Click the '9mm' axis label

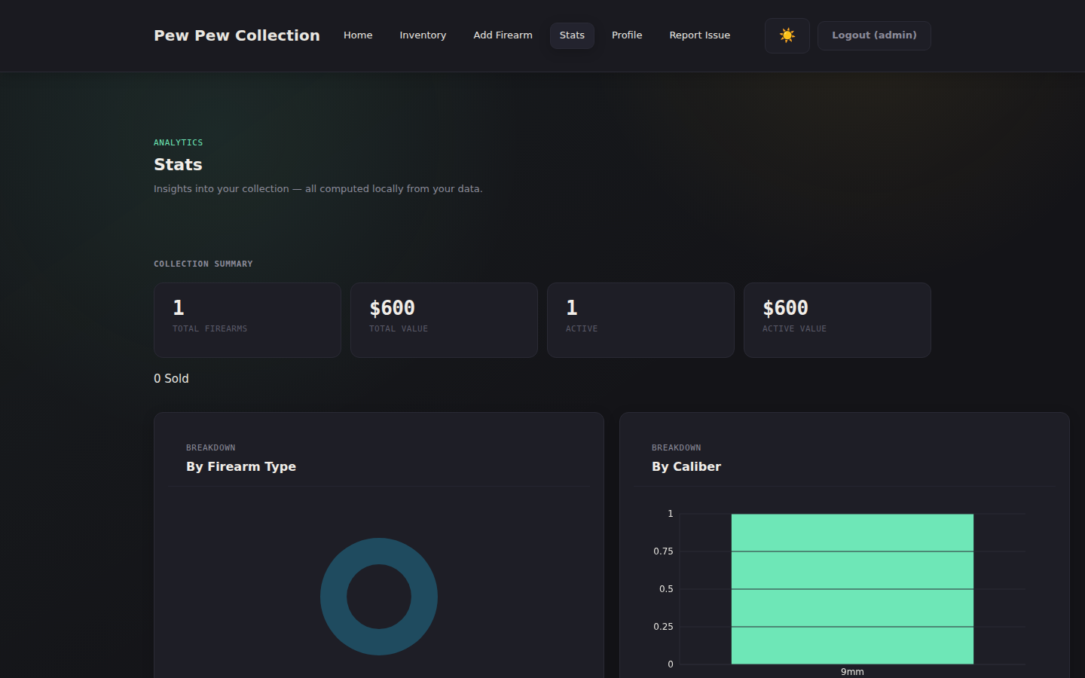pos(852,671)
